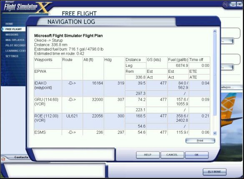Click the navigation log scrollbar thumb
The width and height of the screenshot is (244, 179).
click(x=215, y=75)
